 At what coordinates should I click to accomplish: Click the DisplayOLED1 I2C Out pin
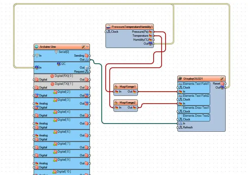pyautogui.click(x=225, y=88)
